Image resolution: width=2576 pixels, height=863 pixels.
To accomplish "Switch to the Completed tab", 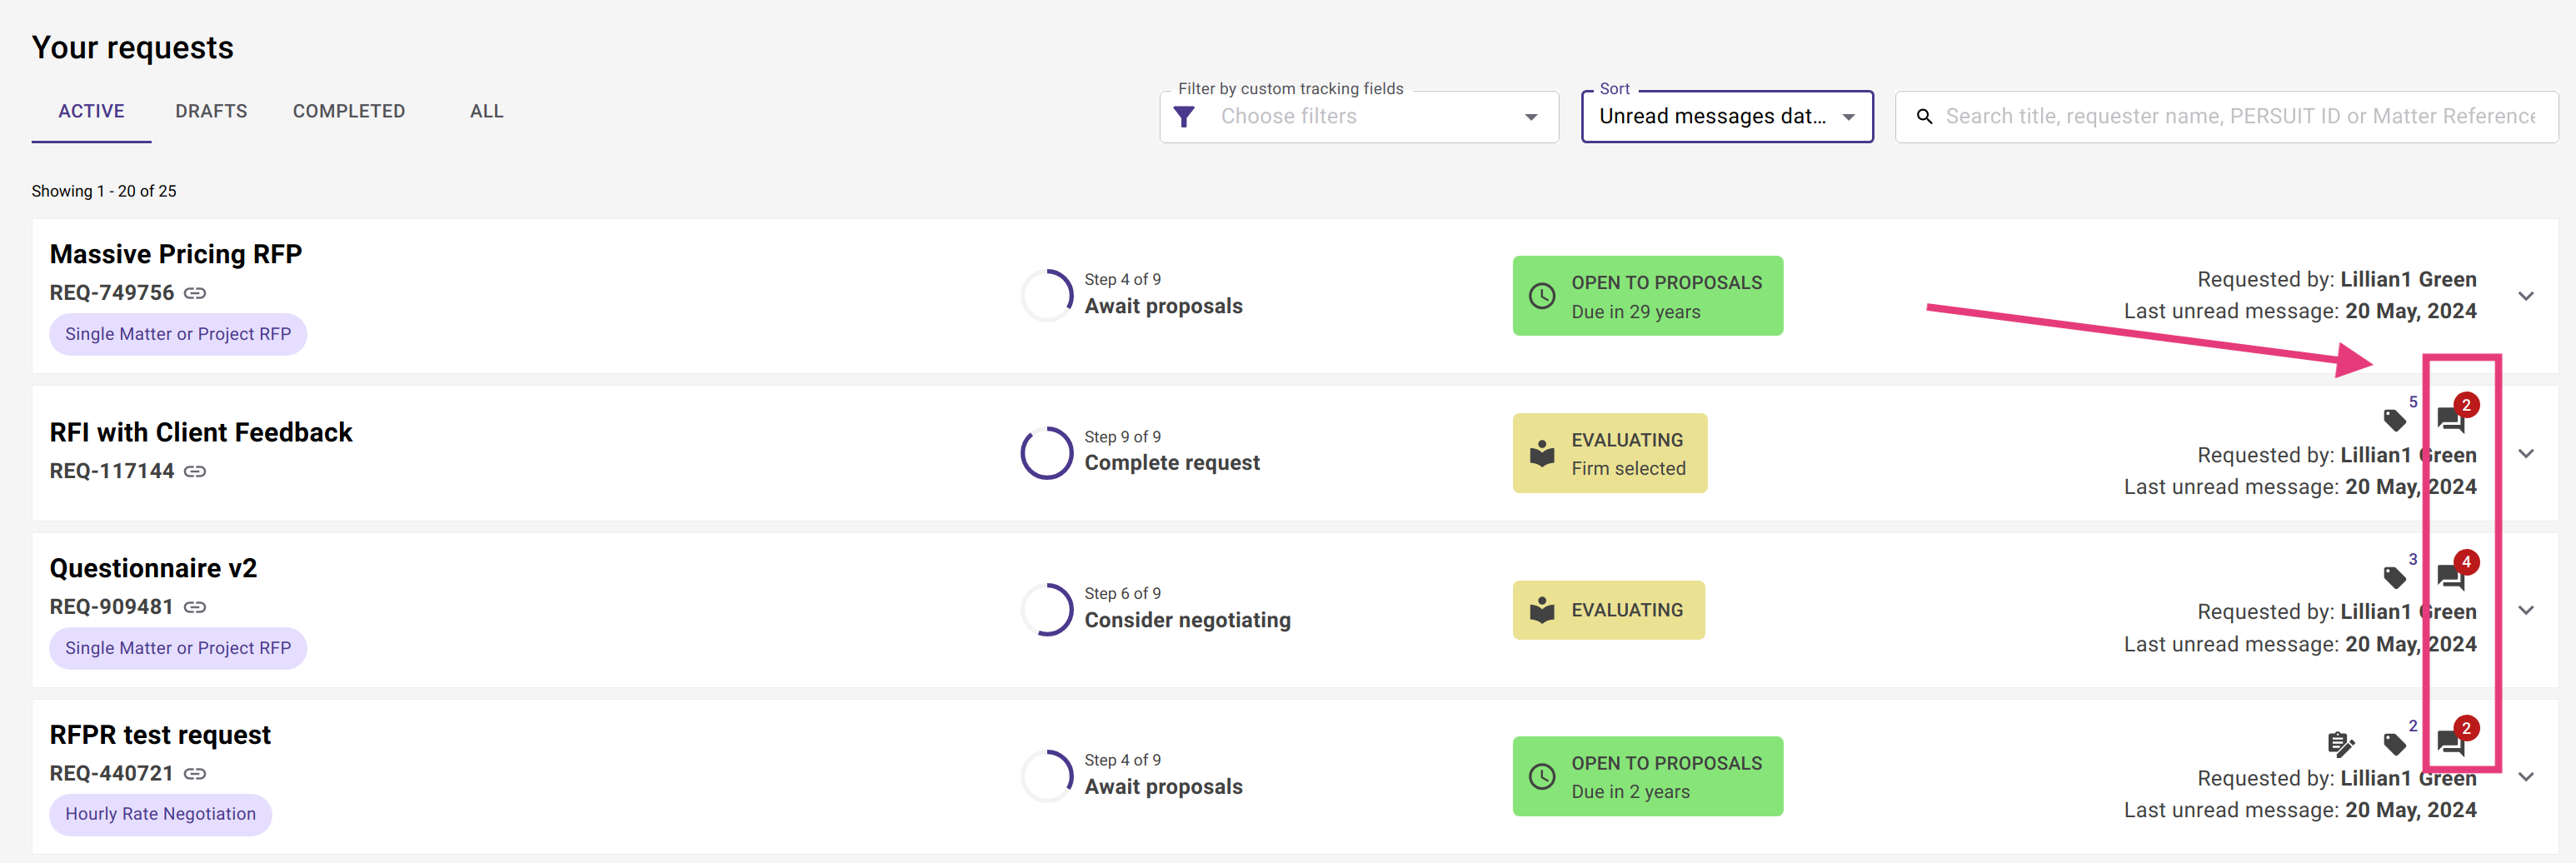I will point(349,111).
